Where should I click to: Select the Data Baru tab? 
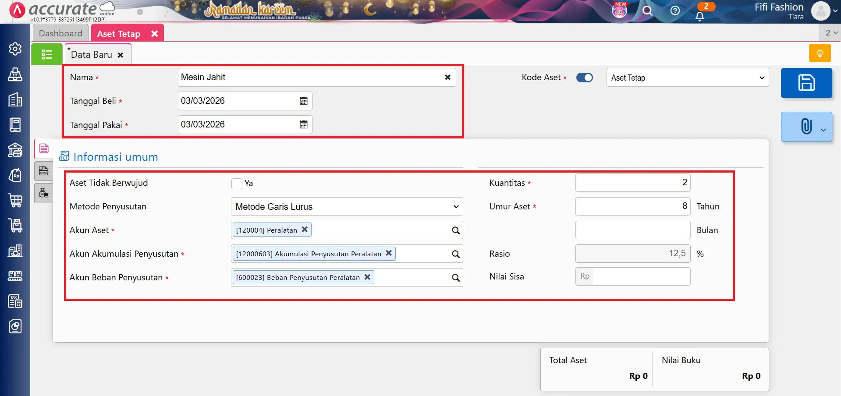point(92,55)
